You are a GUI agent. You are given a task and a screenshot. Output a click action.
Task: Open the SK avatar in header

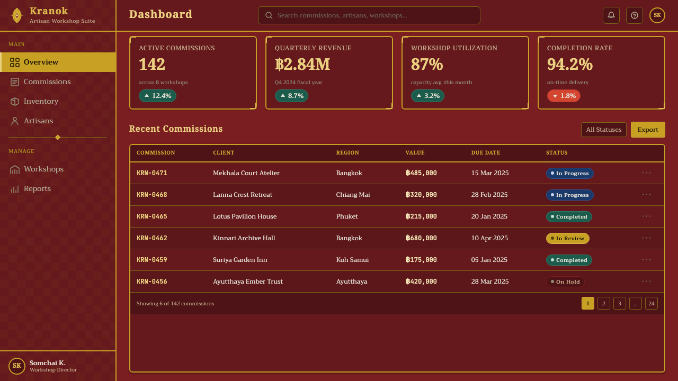point(657,15)
